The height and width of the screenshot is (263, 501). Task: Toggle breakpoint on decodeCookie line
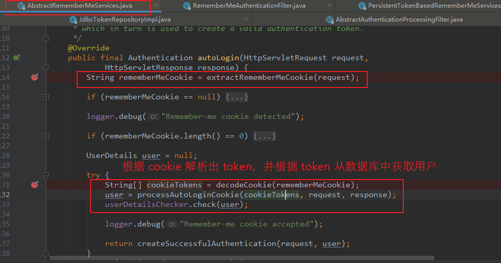34,185
